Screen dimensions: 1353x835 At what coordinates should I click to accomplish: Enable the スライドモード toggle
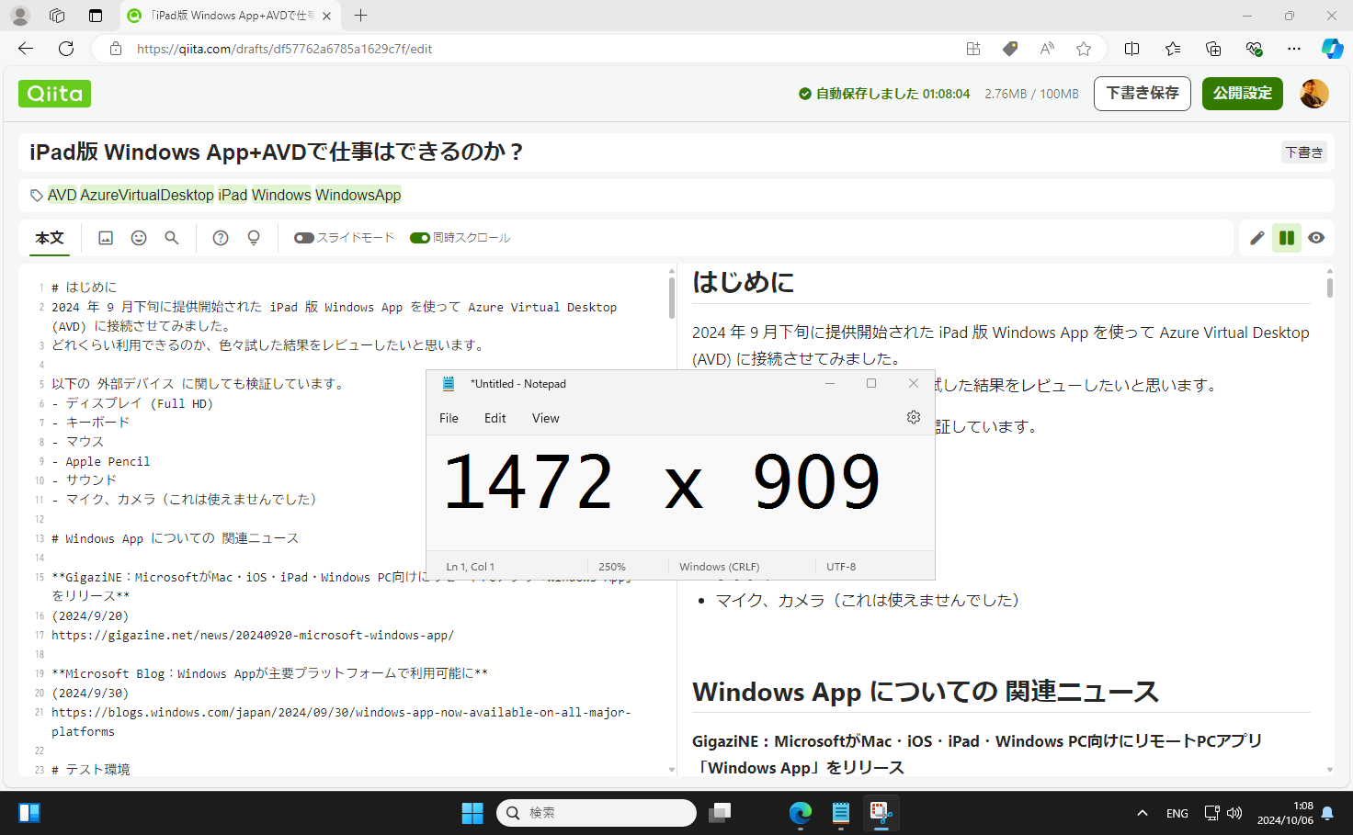(x=303, y=237)
